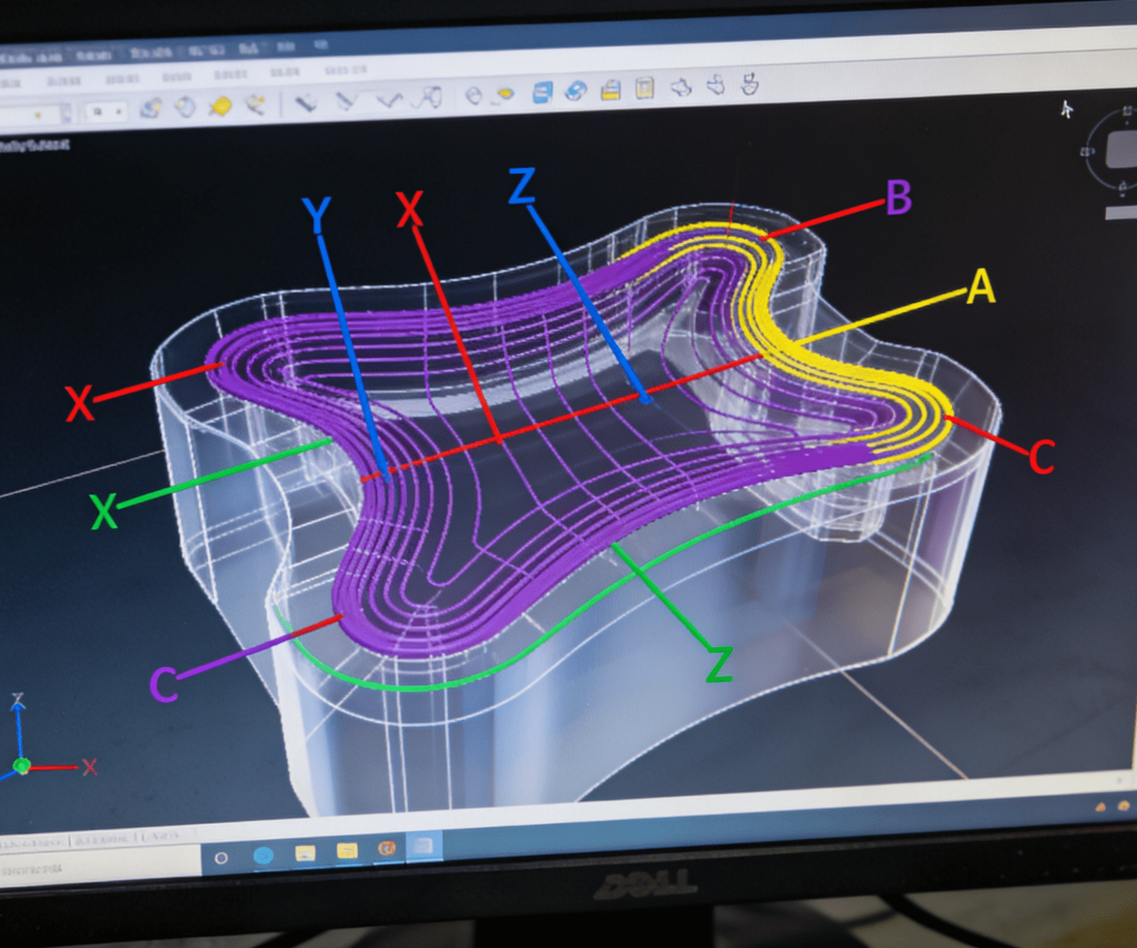The width and height of the screenshot is (1137, 948).
Task: Click the bottom arrow of view orientation ring
Action: point(1123,187)
